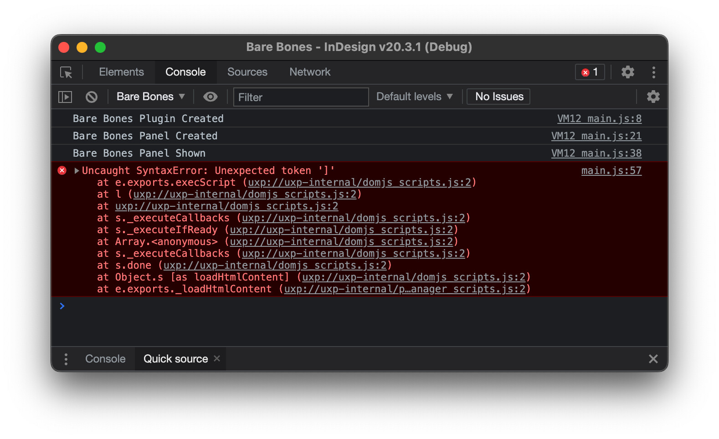
Task: Click the yellow macOS minimize button
Action: (x=82, y=47)
